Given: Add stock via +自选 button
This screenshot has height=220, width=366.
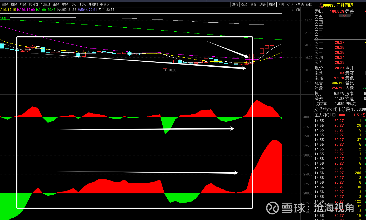Looking at the screenshot, I should pos(300,4).
